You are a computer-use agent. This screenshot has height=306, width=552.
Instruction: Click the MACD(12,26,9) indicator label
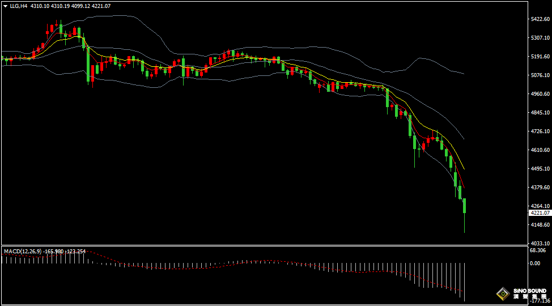(20, 251)
